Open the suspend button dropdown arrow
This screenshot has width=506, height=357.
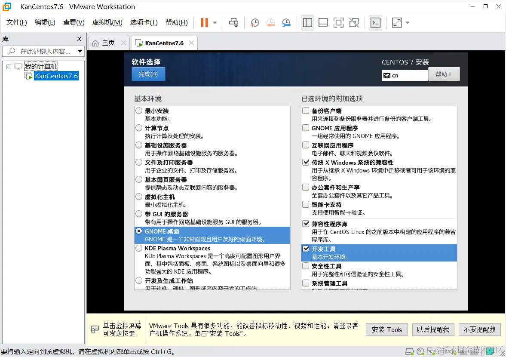click(215, 22)
